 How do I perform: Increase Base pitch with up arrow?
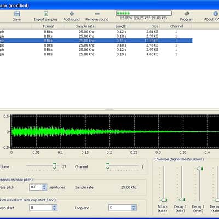(x=44, y=186)
